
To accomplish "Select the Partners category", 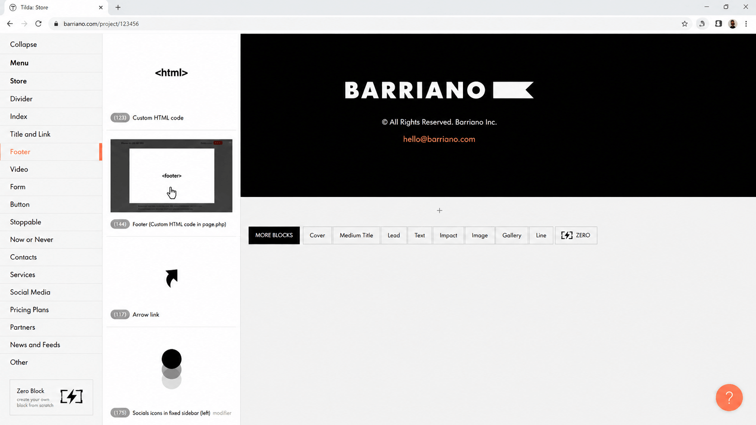I will (51, 327).
